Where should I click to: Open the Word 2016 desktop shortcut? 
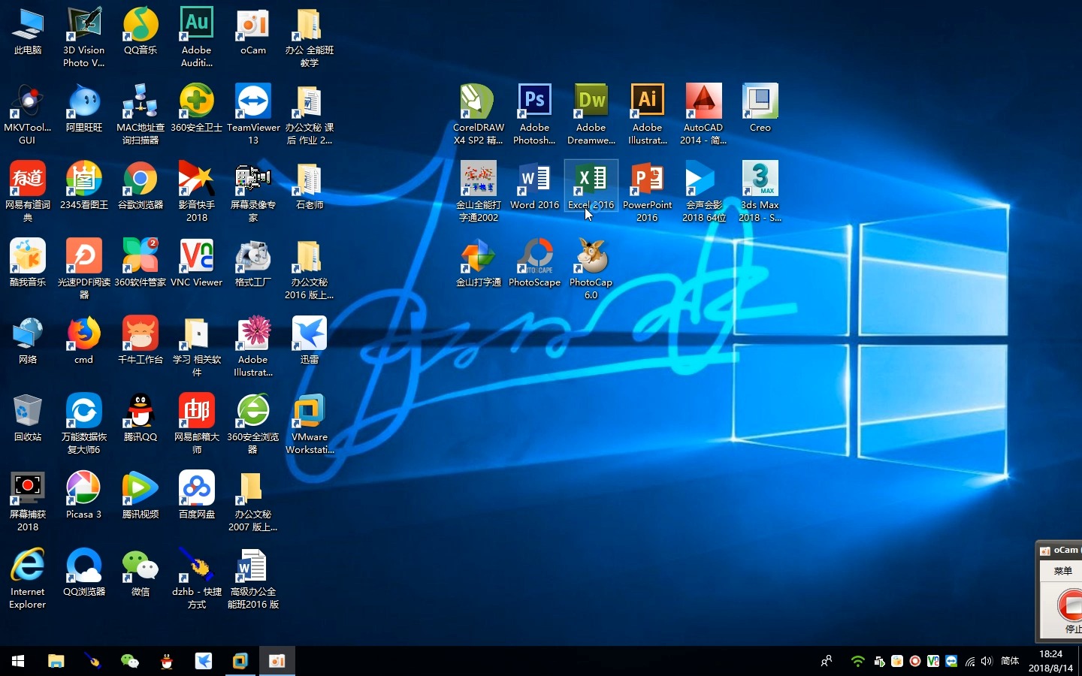point(534,186)
